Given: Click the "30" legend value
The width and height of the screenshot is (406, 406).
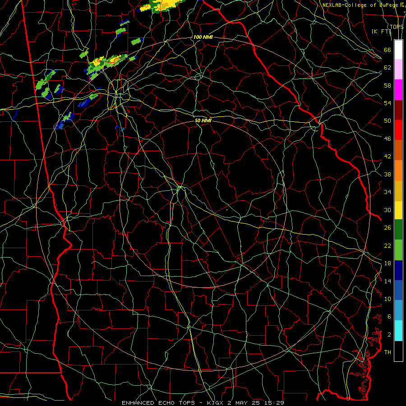Looking at the screenshot, I should coord(388,210).
